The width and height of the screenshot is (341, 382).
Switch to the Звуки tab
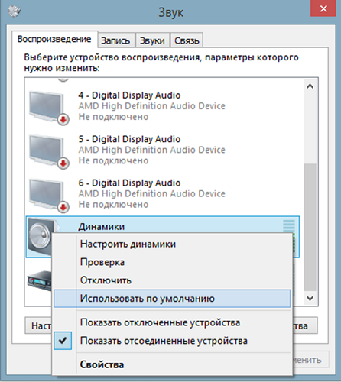[x=152, y=40]
